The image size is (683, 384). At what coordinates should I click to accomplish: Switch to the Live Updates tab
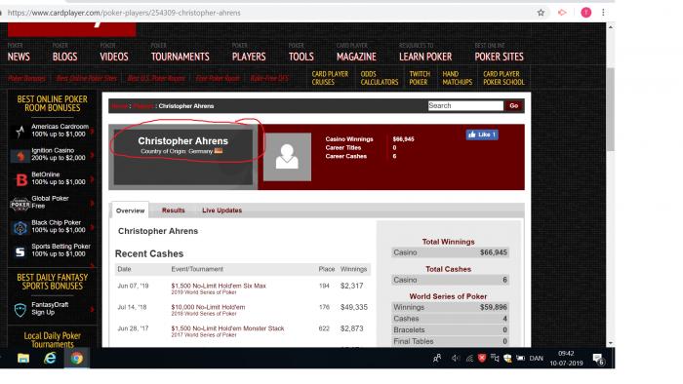221,211
